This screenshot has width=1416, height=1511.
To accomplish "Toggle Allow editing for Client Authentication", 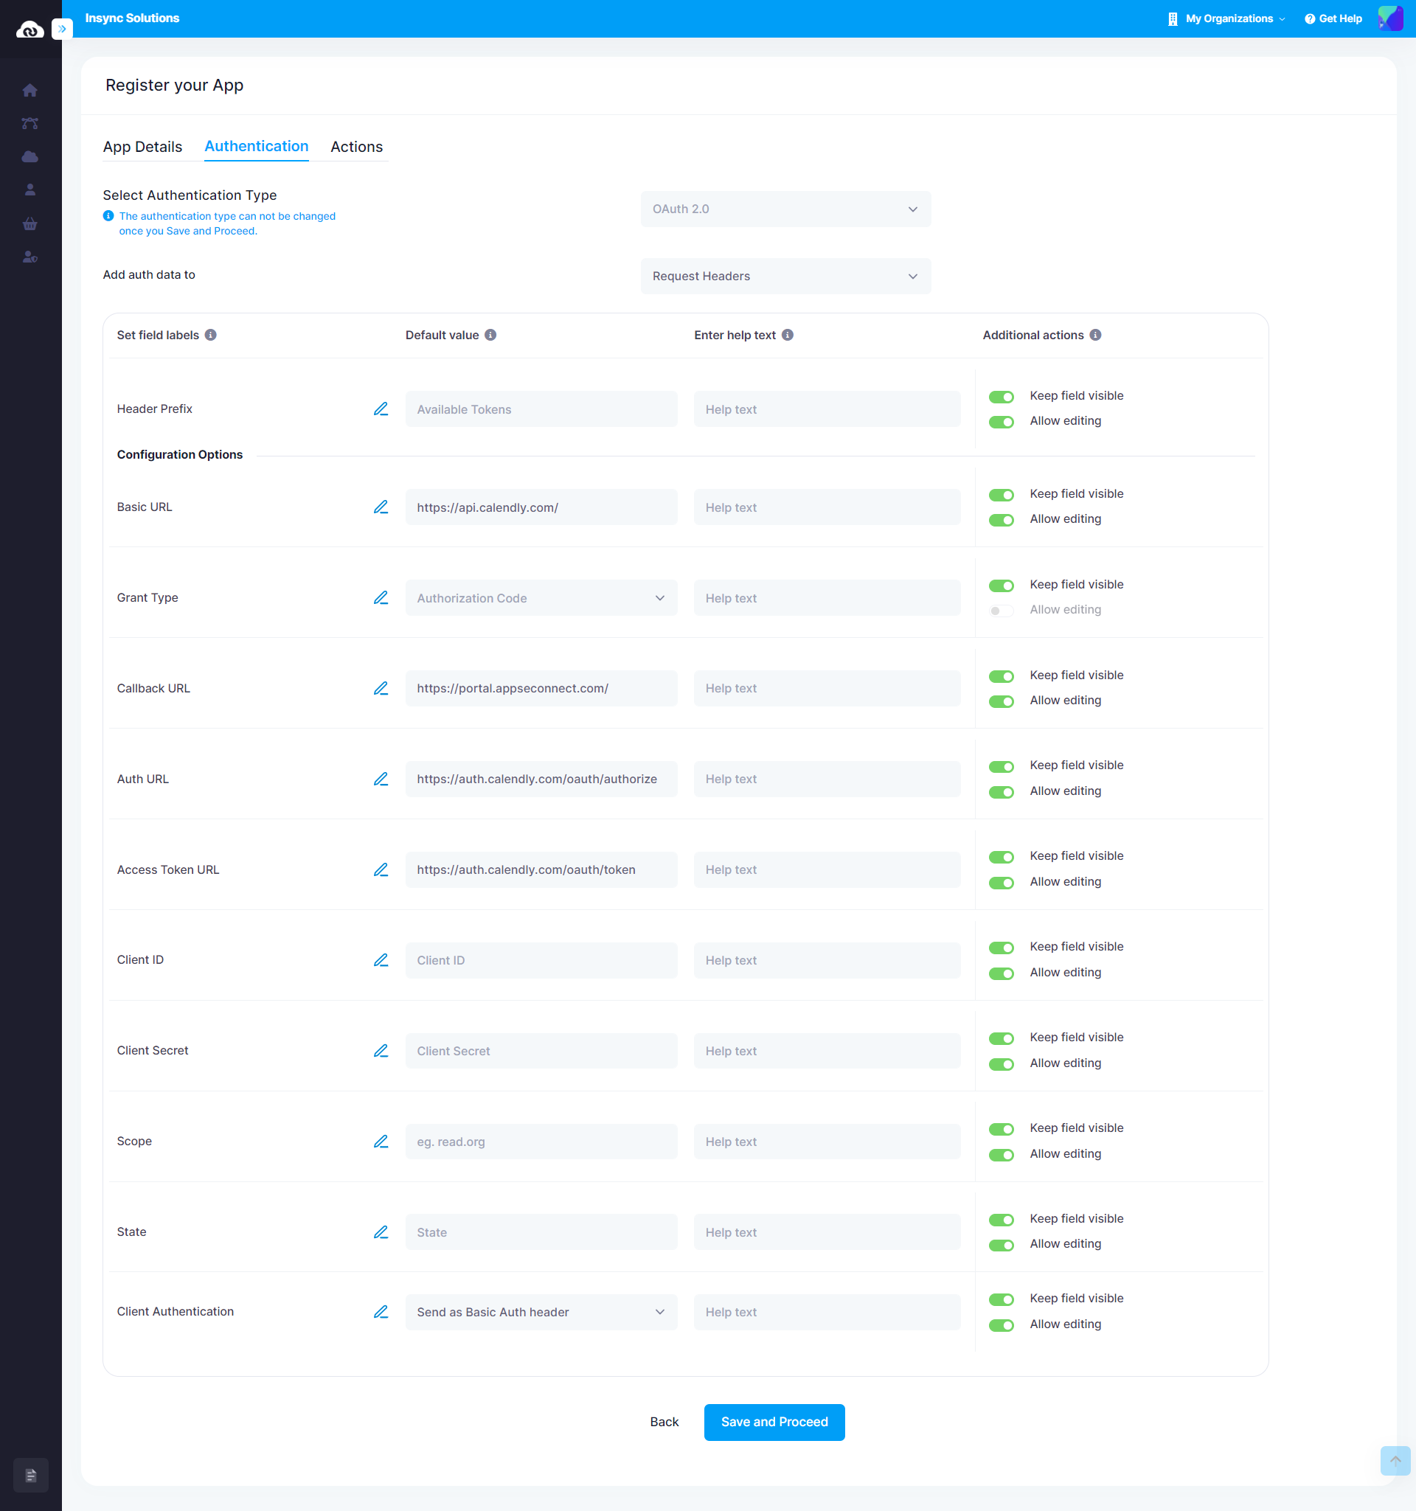I will [1001, 1326].
